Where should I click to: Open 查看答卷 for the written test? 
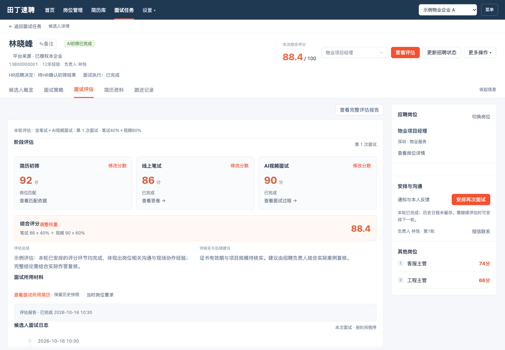pos(154,201)
